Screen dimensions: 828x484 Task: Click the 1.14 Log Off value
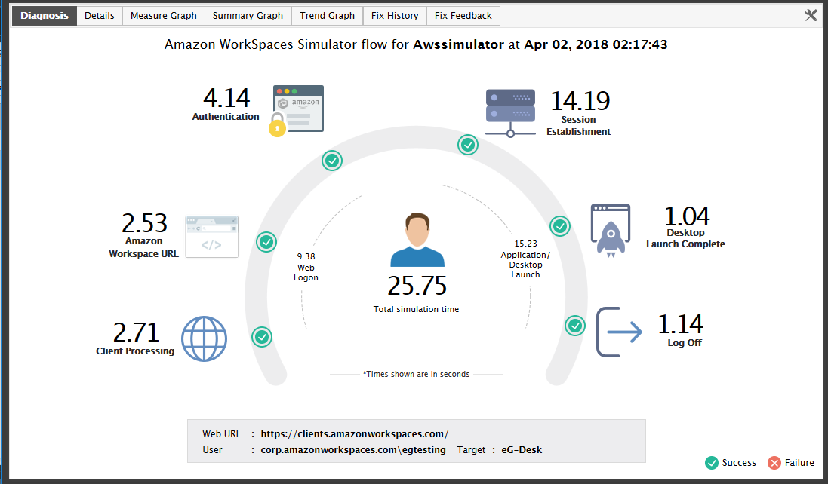680,324
